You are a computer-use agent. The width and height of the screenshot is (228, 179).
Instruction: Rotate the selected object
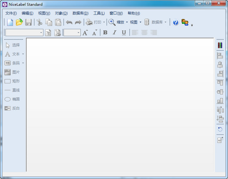[x=220, y=129]
